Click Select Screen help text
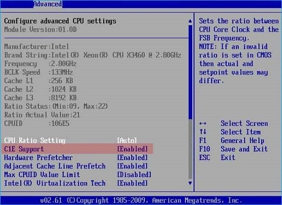 [244, 124]
